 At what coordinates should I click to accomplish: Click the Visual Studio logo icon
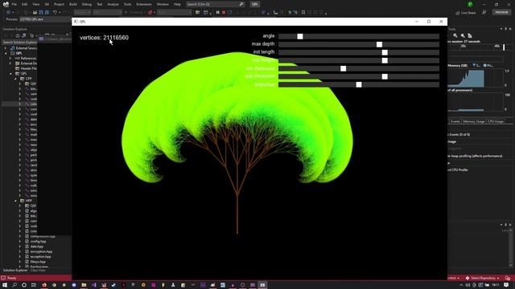coord(6,4)
